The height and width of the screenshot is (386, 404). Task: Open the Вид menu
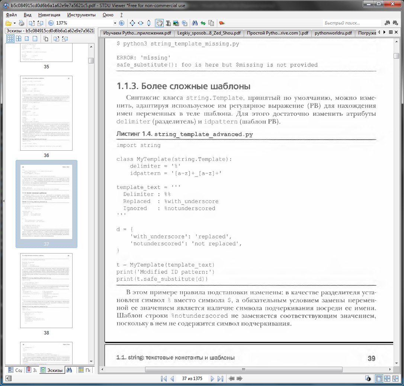(x=28, y=15)
